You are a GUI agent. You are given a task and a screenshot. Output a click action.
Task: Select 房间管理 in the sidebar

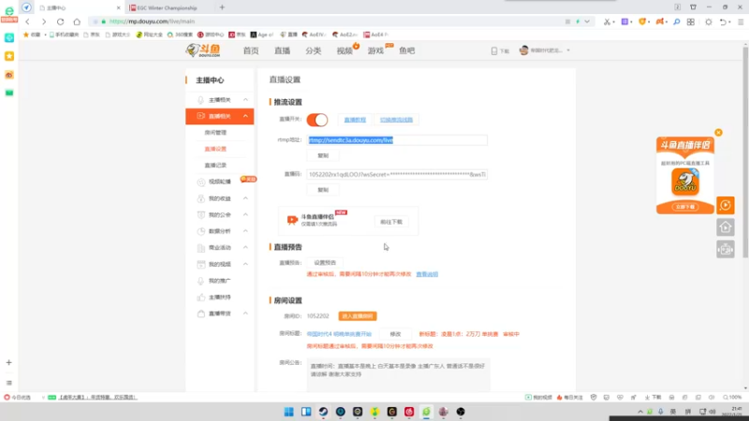215,133
